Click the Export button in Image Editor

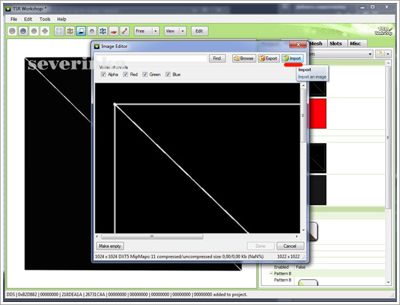[x=268, y=58]
